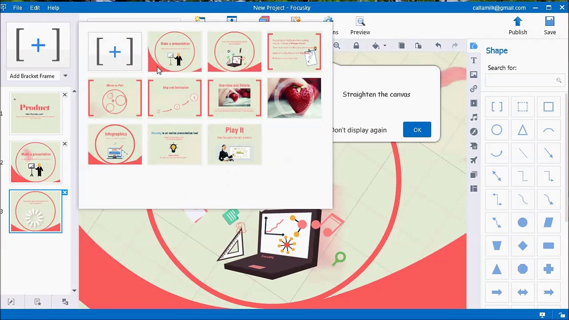Screen dimensions: 569x320
Task: Choose the 'Make a presentation' layout thumbnail
Action: 175,52
